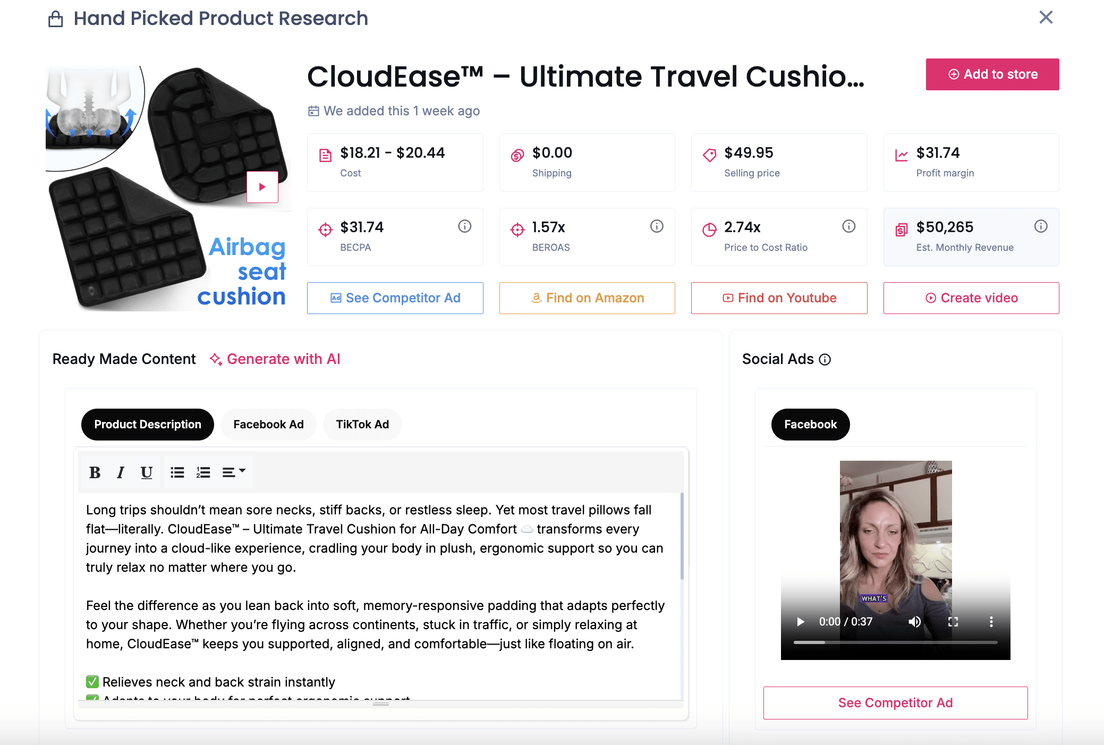
Task: Open the text alignment dropdown
Action: [234, 472]
